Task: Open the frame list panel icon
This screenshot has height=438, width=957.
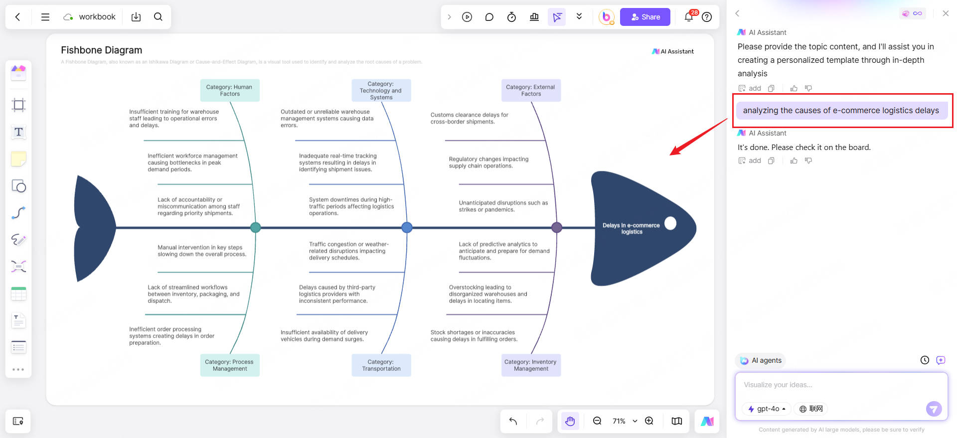Action: [18, 421]
